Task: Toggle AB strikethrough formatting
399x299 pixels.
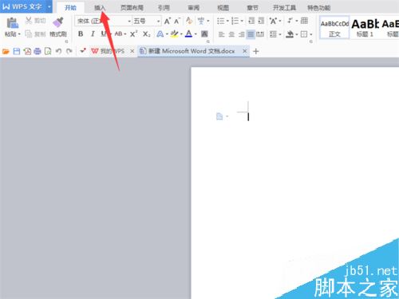Action: pos(118,34)
